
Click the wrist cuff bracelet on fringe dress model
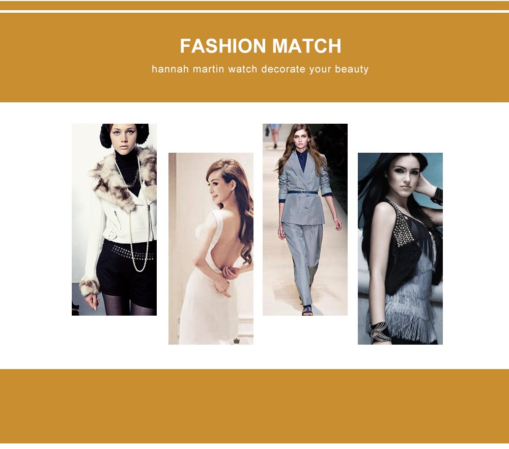pos(380,332)
